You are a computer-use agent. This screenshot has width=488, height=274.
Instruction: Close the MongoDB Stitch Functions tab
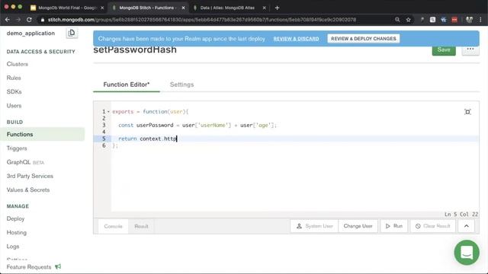click(x=183, y=8)
